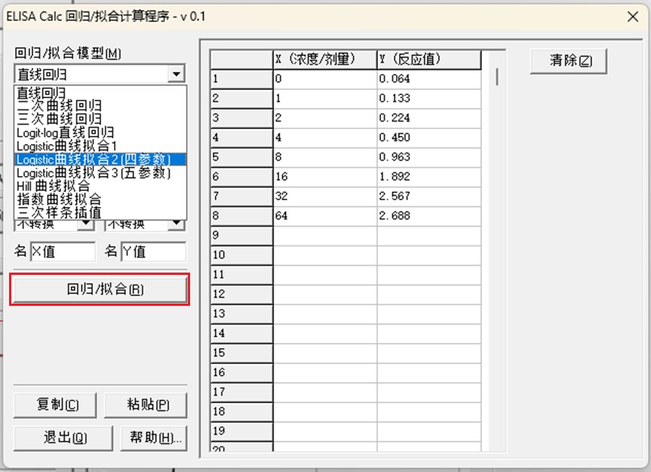The image size is (651, 472).
Task: Open the left 不转换 X transform dropdown
Action: [88, 224]
